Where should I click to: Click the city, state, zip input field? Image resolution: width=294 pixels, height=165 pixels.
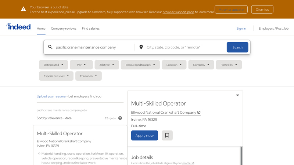pos(185,47)
